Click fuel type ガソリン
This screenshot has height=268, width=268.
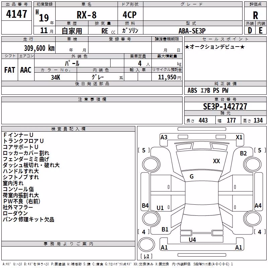click(x=130, y=30)
